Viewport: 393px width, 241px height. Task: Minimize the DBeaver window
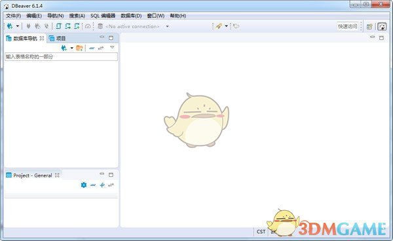(356, 5)
